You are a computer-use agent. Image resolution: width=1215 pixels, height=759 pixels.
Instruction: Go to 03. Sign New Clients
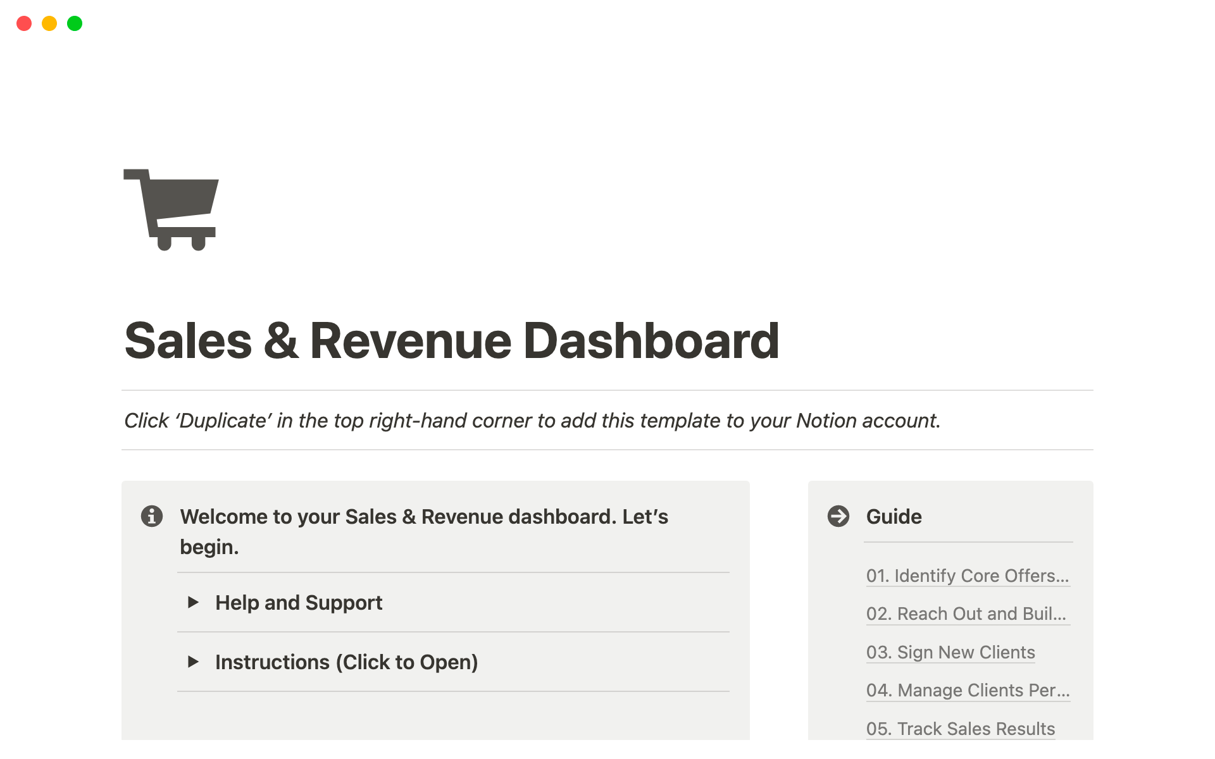click(950, 652)
